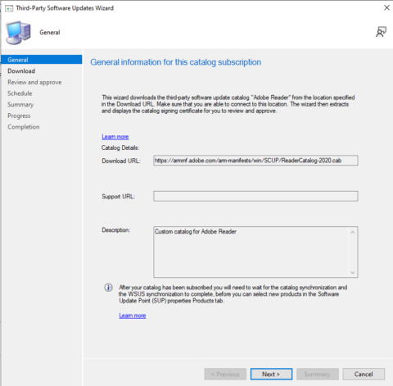Click the WSUS synchronization note text
The height and width of the screenshot is (386, 393).
coord(233,294)
